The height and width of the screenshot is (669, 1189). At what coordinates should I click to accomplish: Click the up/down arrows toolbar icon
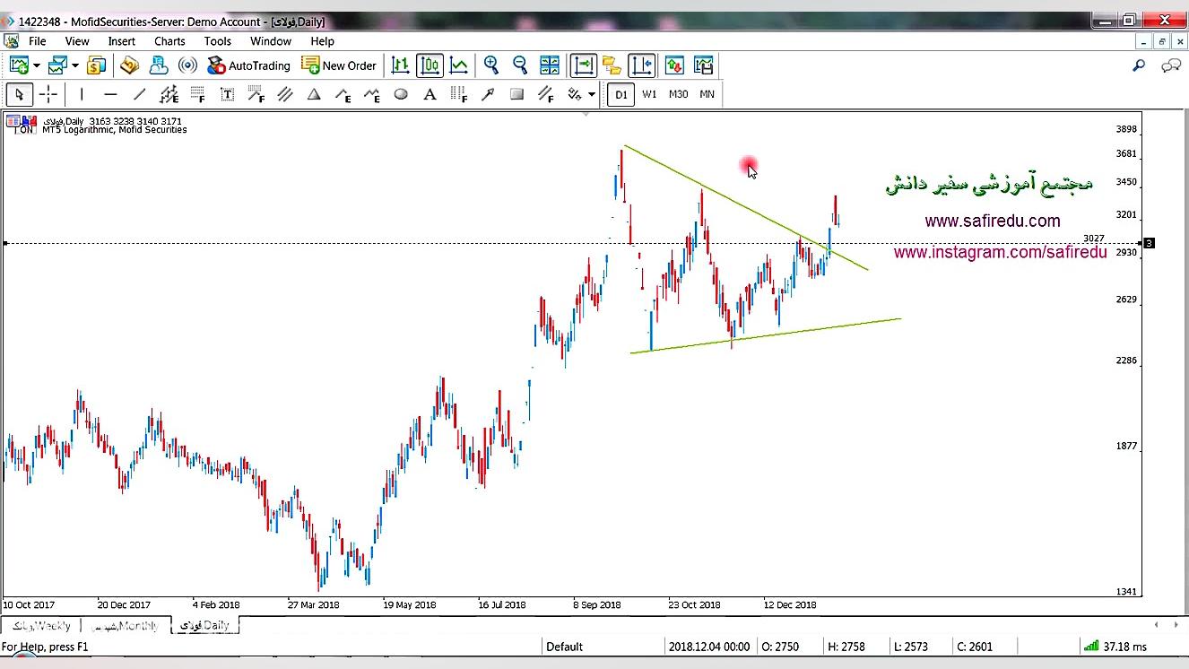(674, 65)
